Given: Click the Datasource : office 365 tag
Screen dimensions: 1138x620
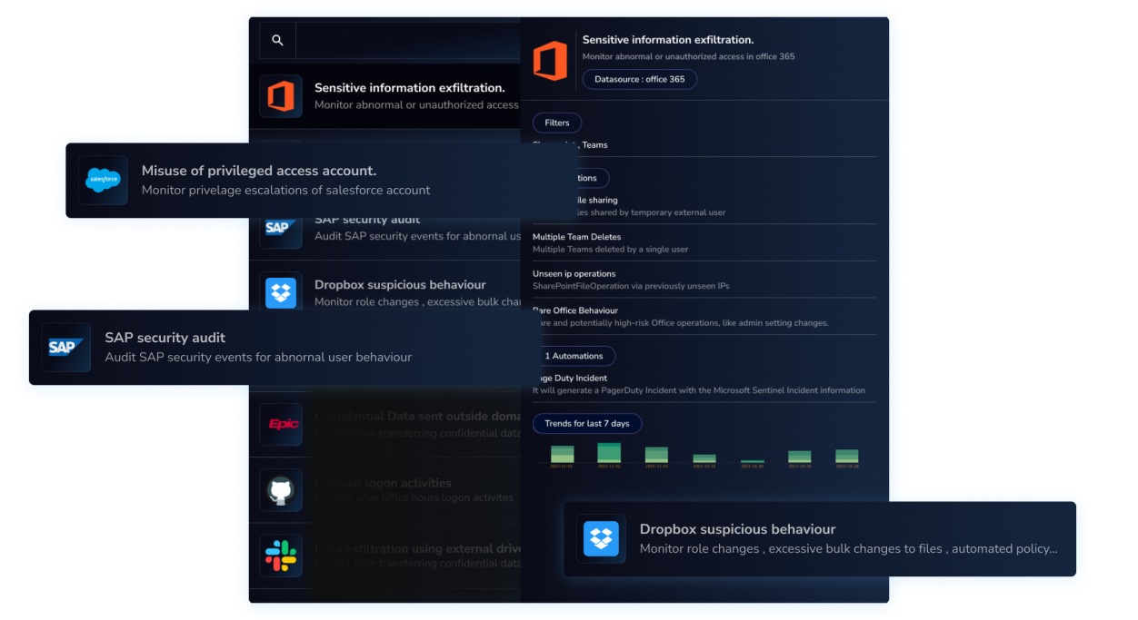Looking at the screenshot, I should [639, 80].
